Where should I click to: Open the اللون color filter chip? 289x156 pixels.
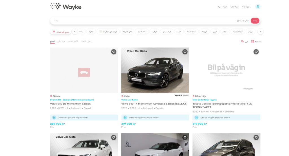[x=215, y=31]
